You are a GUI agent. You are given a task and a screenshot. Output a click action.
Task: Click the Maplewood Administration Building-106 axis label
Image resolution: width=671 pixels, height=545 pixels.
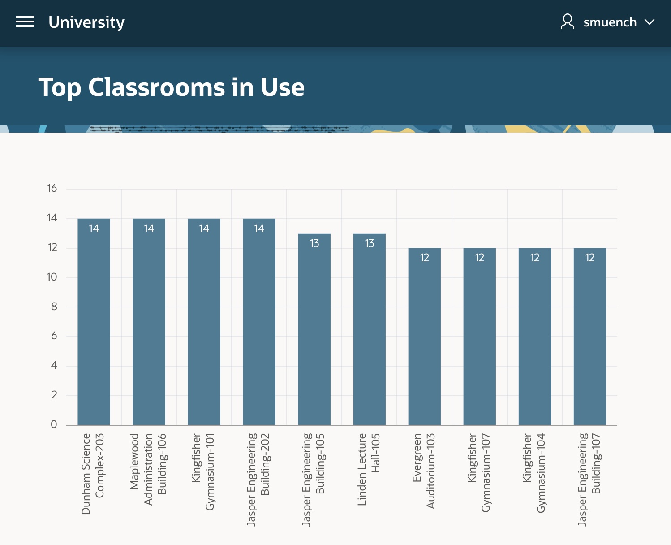click(x=148, y=468)
